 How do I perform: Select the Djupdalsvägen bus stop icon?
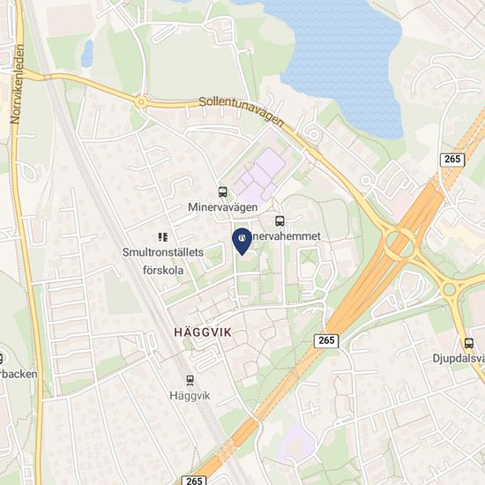[x=469, y=343]
